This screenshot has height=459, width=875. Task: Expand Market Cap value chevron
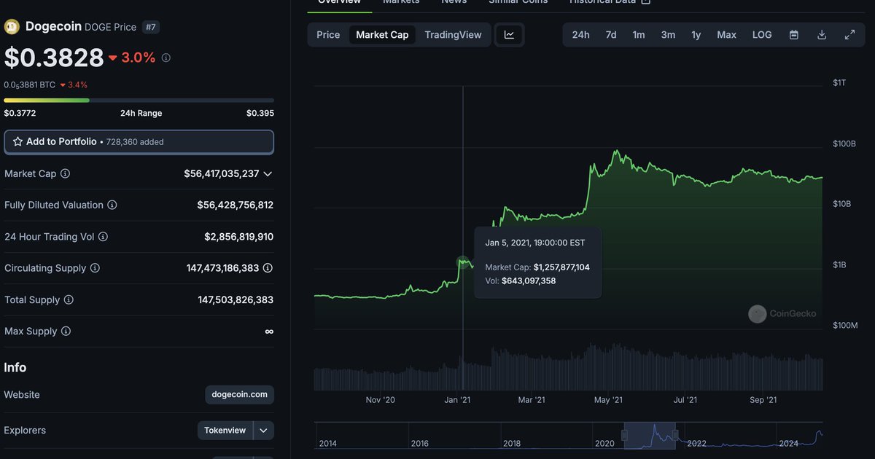tap(268, 174)
